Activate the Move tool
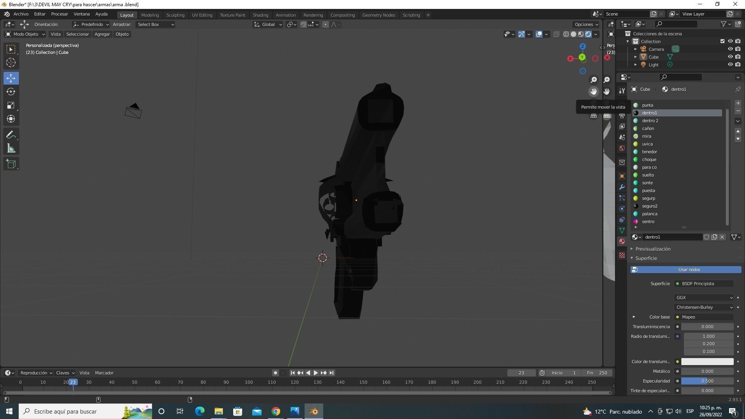The image size is (745, 419). [x=11, y=78]
